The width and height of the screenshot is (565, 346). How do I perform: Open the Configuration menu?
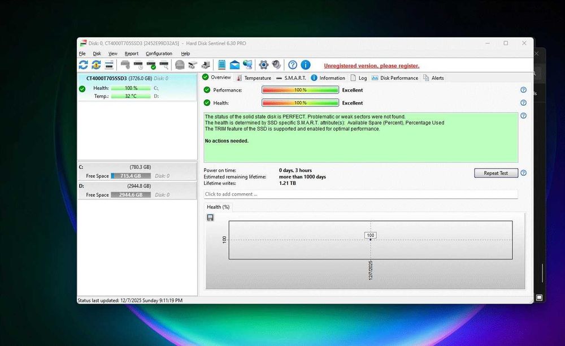(159, 53)
